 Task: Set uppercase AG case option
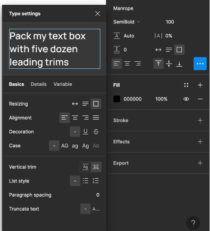(x=64, y=146)
